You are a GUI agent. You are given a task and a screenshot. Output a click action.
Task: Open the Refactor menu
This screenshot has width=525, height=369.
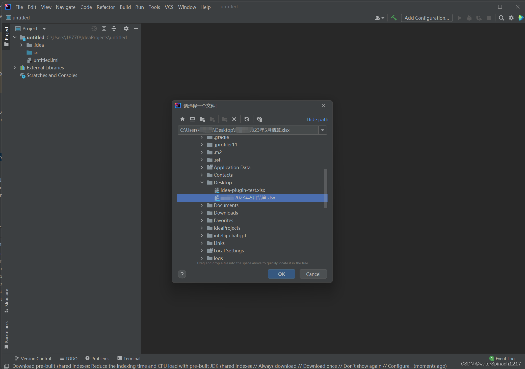(106, 7)
